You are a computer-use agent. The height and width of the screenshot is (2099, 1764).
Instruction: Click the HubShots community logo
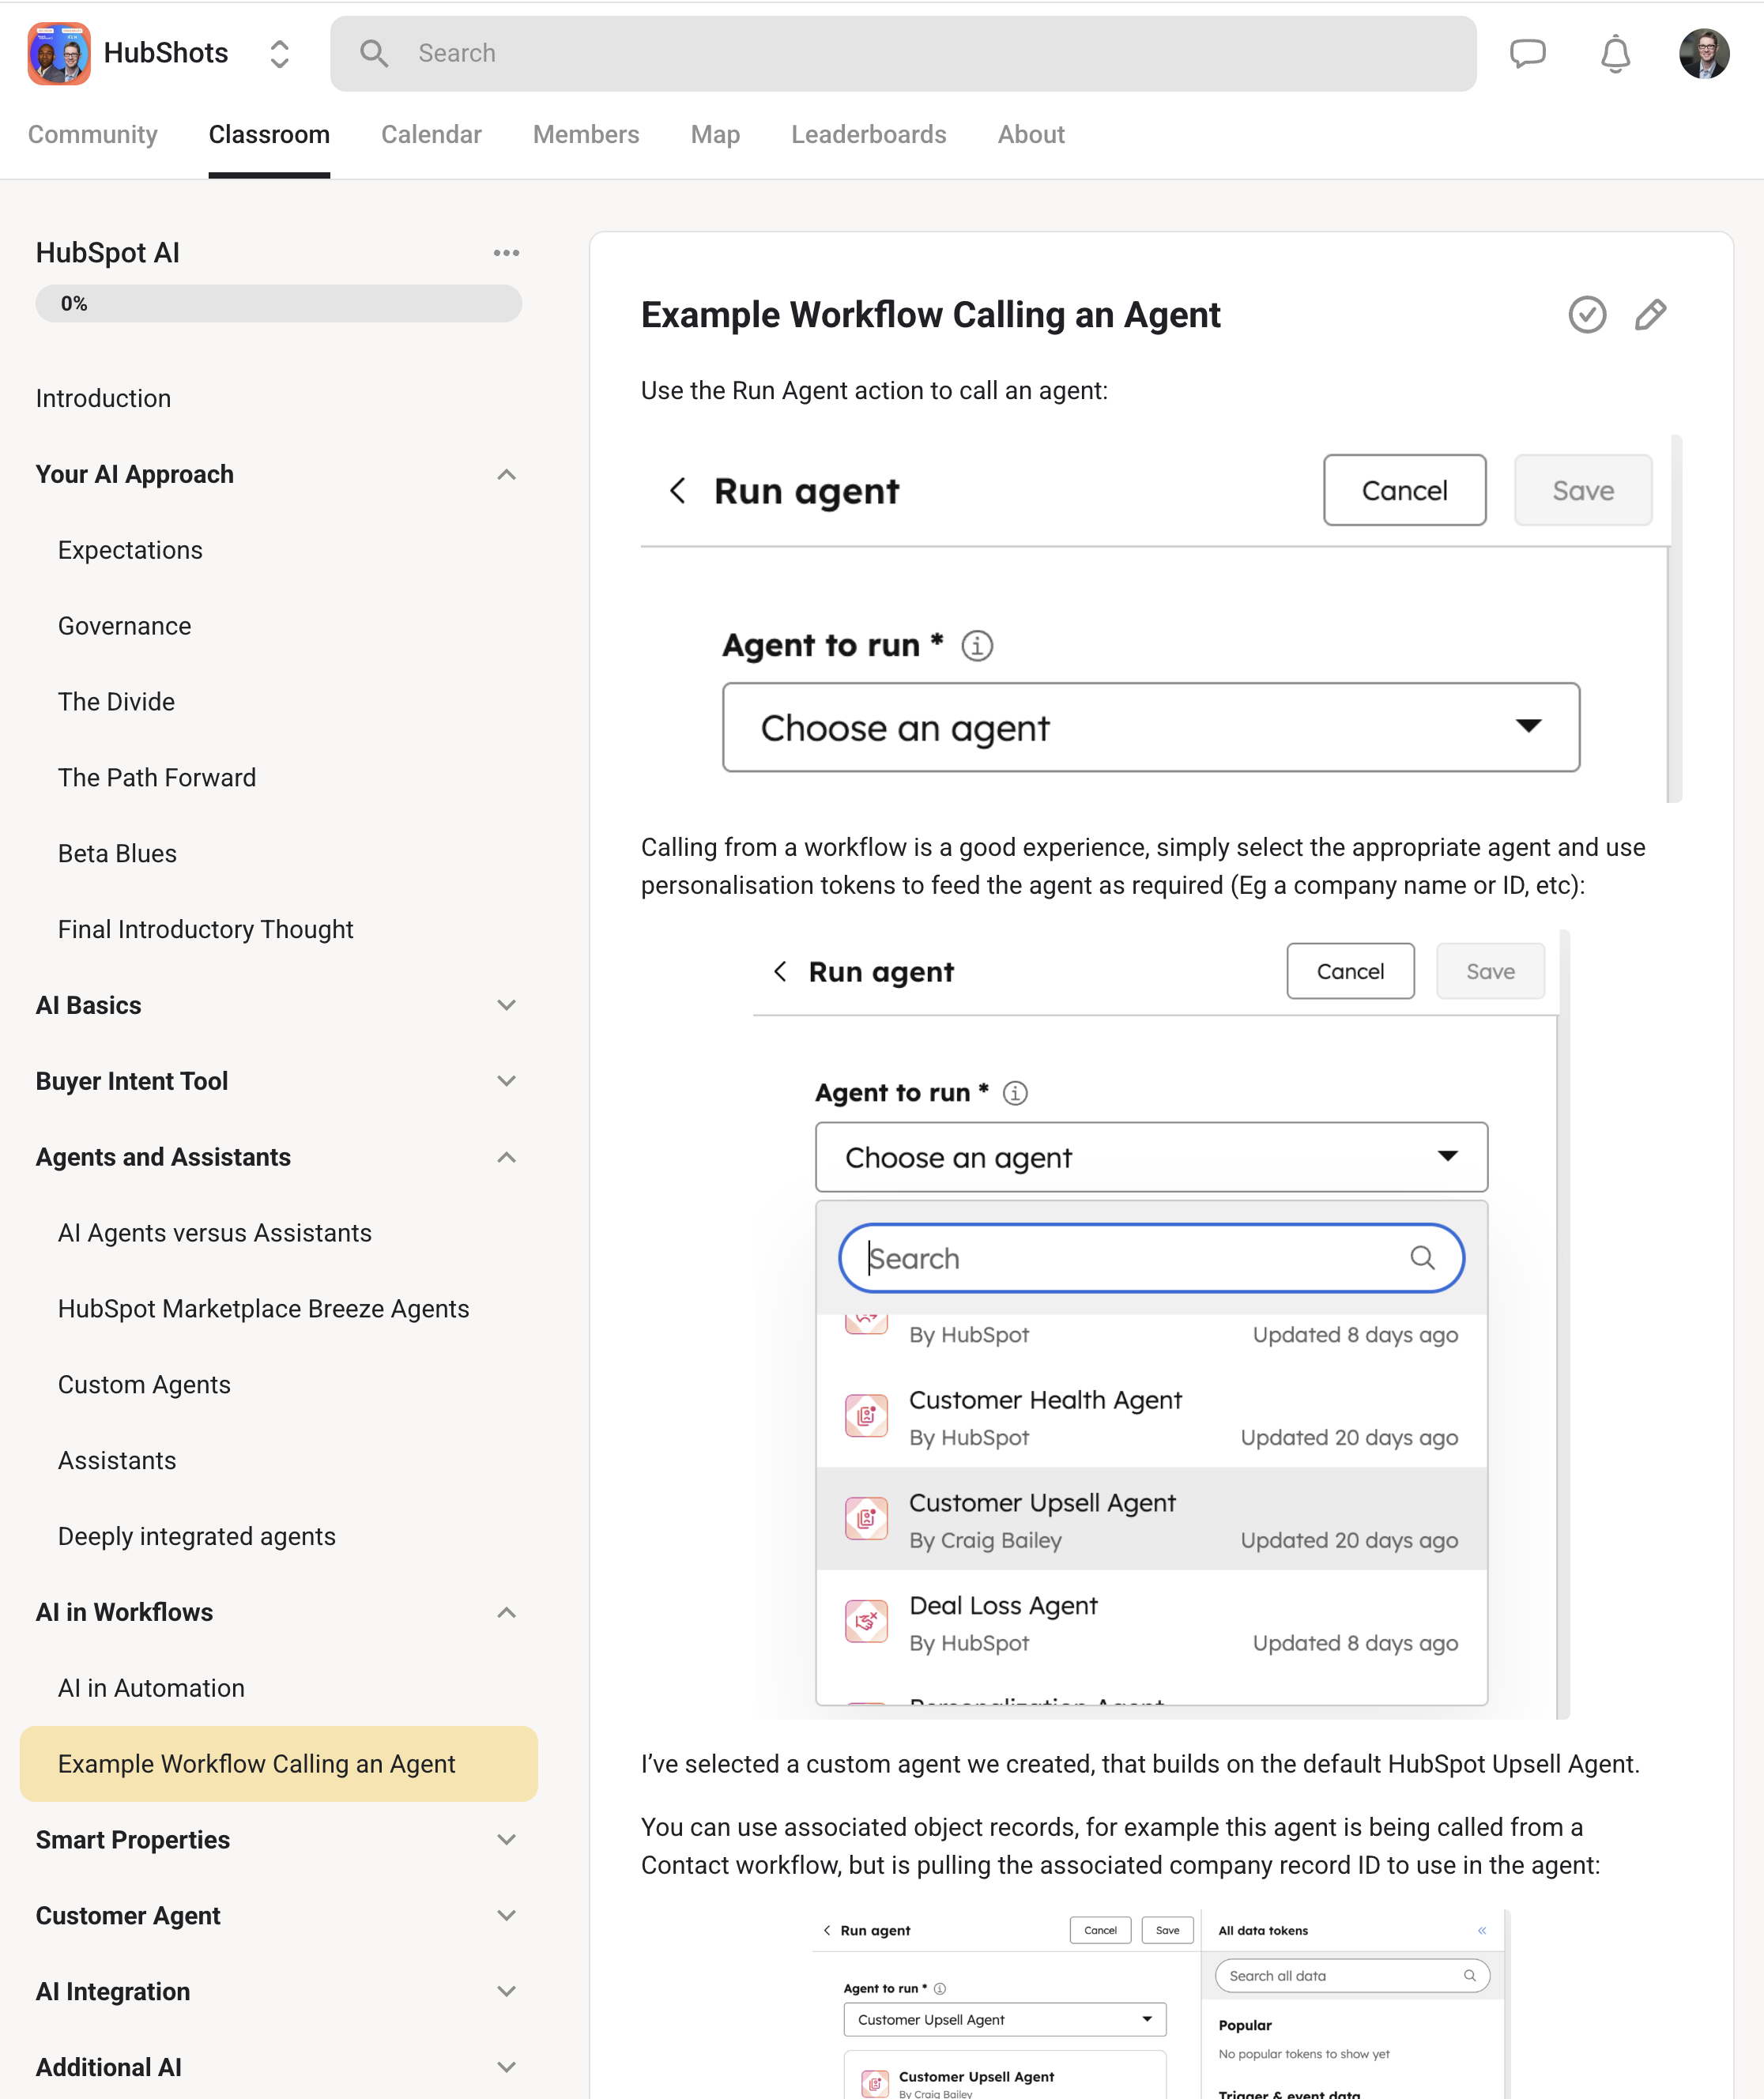tap(59, 53)
